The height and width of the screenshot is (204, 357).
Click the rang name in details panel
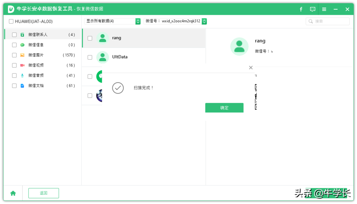click(260, 41)
